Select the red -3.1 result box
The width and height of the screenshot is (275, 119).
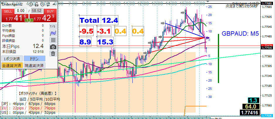coord(104,31)
